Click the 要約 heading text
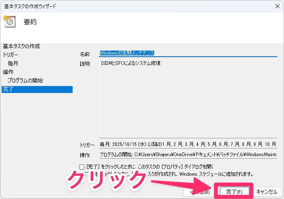The image size is (284, 199). 30,22
